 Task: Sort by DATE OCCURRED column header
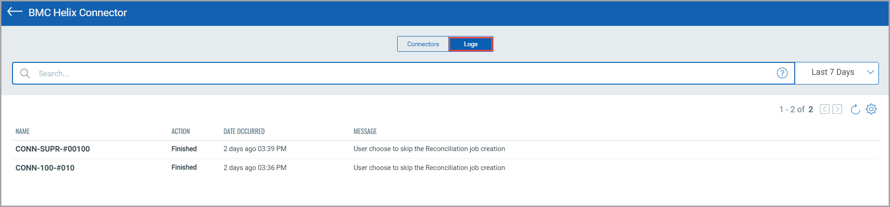point(244,132)
